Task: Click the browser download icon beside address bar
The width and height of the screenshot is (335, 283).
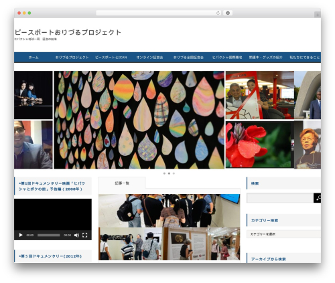Action: [x=228, y=13]
